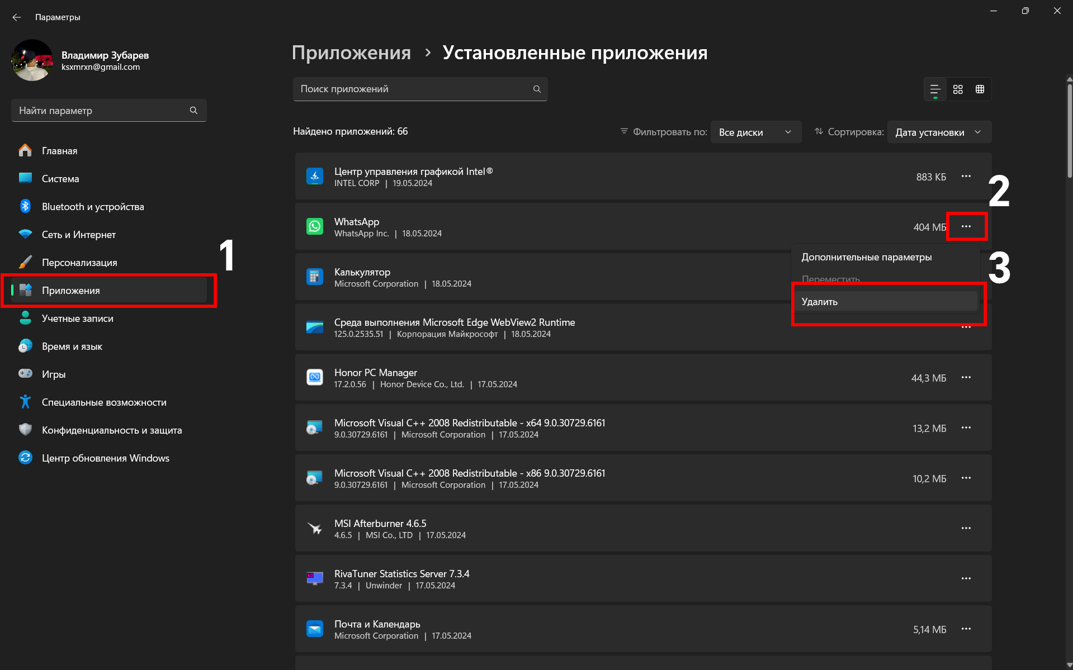Choose Дополнительные параметры in context menu
1073x670 pixels.
886,257
